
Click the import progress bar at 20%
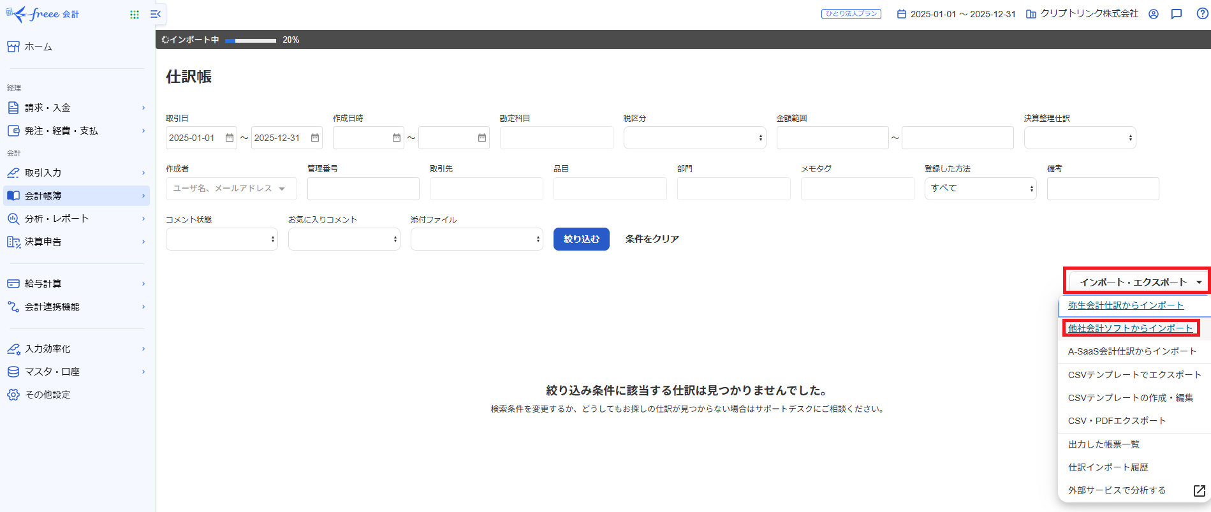[x=251, y=40]
